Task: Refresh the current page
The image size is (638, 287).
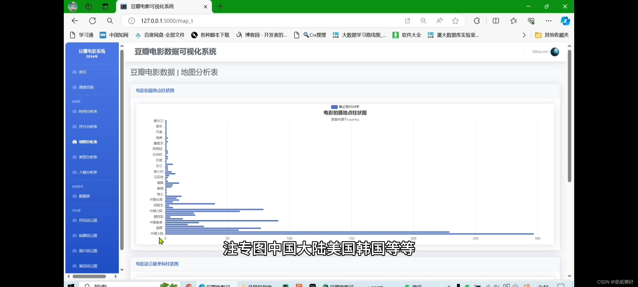Action: (93, 21)
